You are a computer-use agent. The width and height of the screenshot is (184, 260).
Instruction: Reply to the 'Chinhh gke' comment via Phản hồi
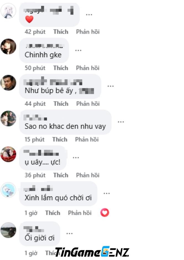click(x=88, y=68)
